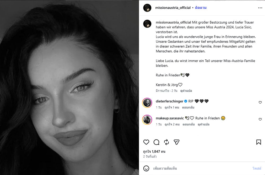Click the header profile avatar of missionaustria_official

point(147,8)
